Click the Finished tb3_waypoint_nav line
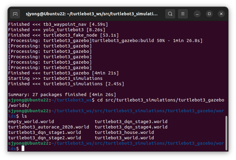Image resolution: width=236 pixels, height=160 pixels. point(58,24)
